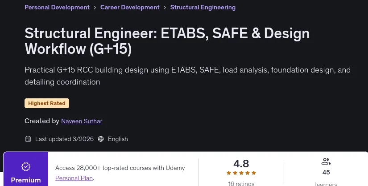368x186 pixels.
Task: Open instructor Naveen Suthar's profile
Action: (x=82, y=121)
